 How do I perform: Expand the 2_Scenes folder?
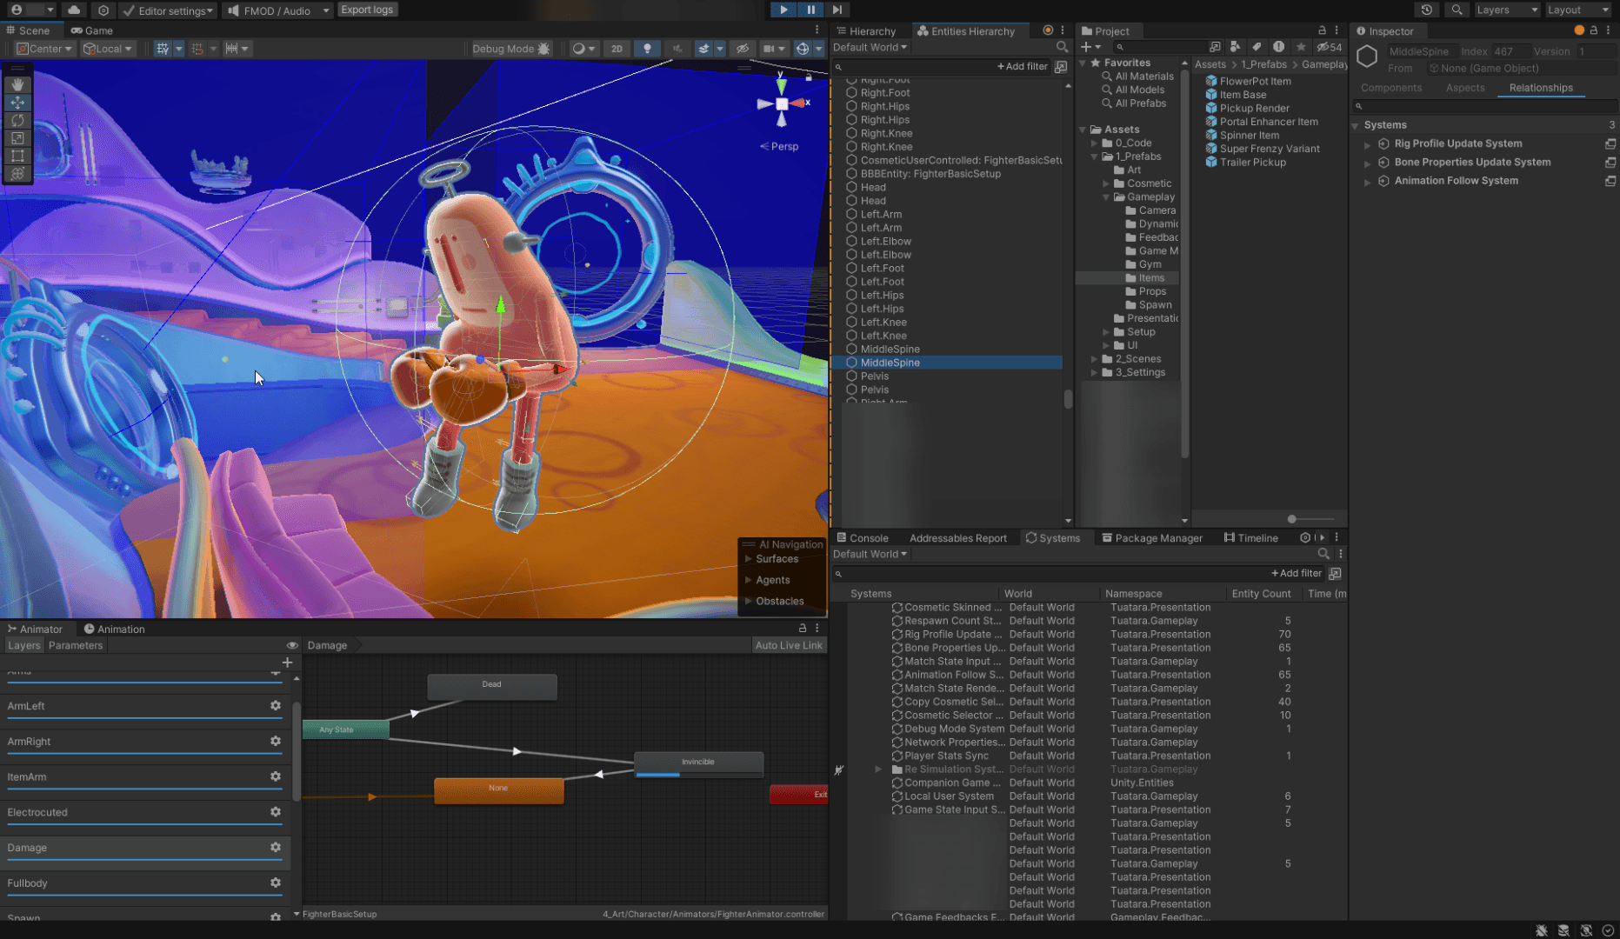pyautogui.click(x=1095, y=359)
